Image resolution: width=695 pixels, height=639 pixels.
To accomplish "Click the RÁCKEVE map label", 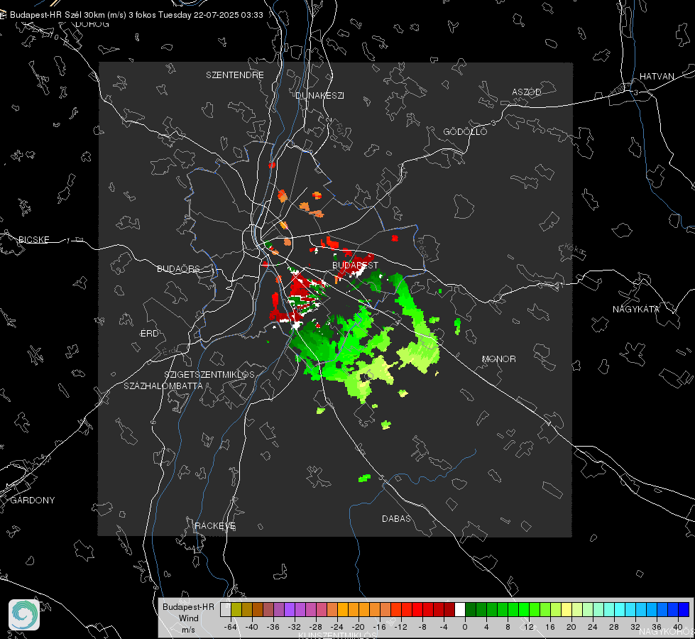I will click(x=215, y=526).
